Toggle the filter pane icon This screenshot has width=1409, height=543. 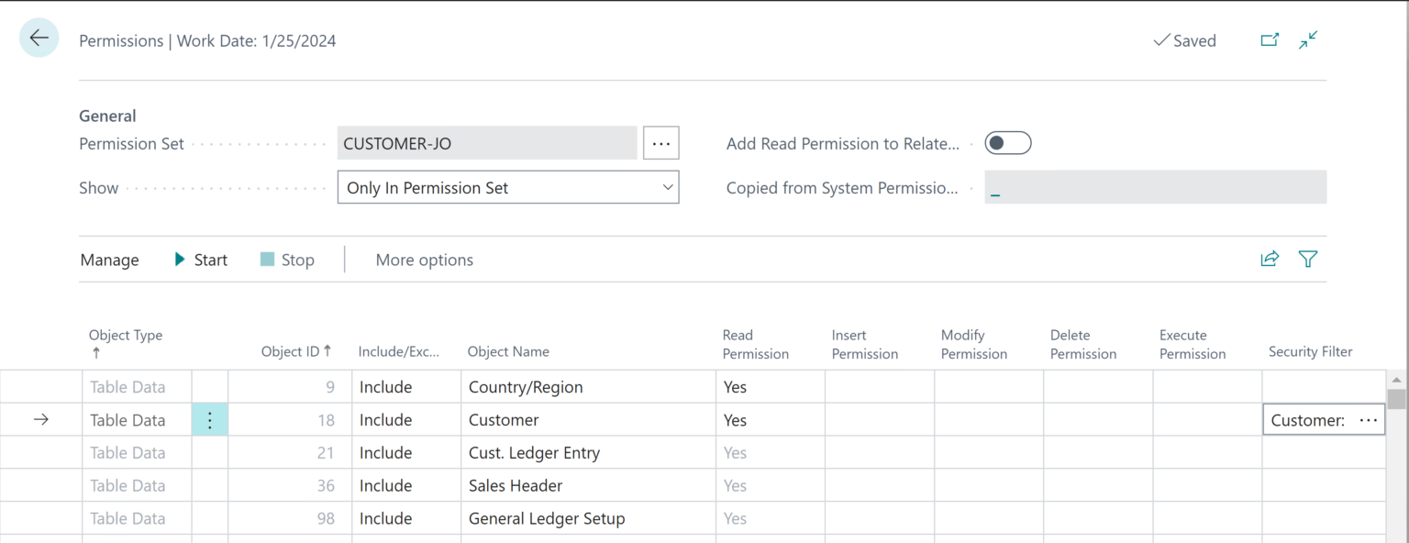[x=1308, y=259]
